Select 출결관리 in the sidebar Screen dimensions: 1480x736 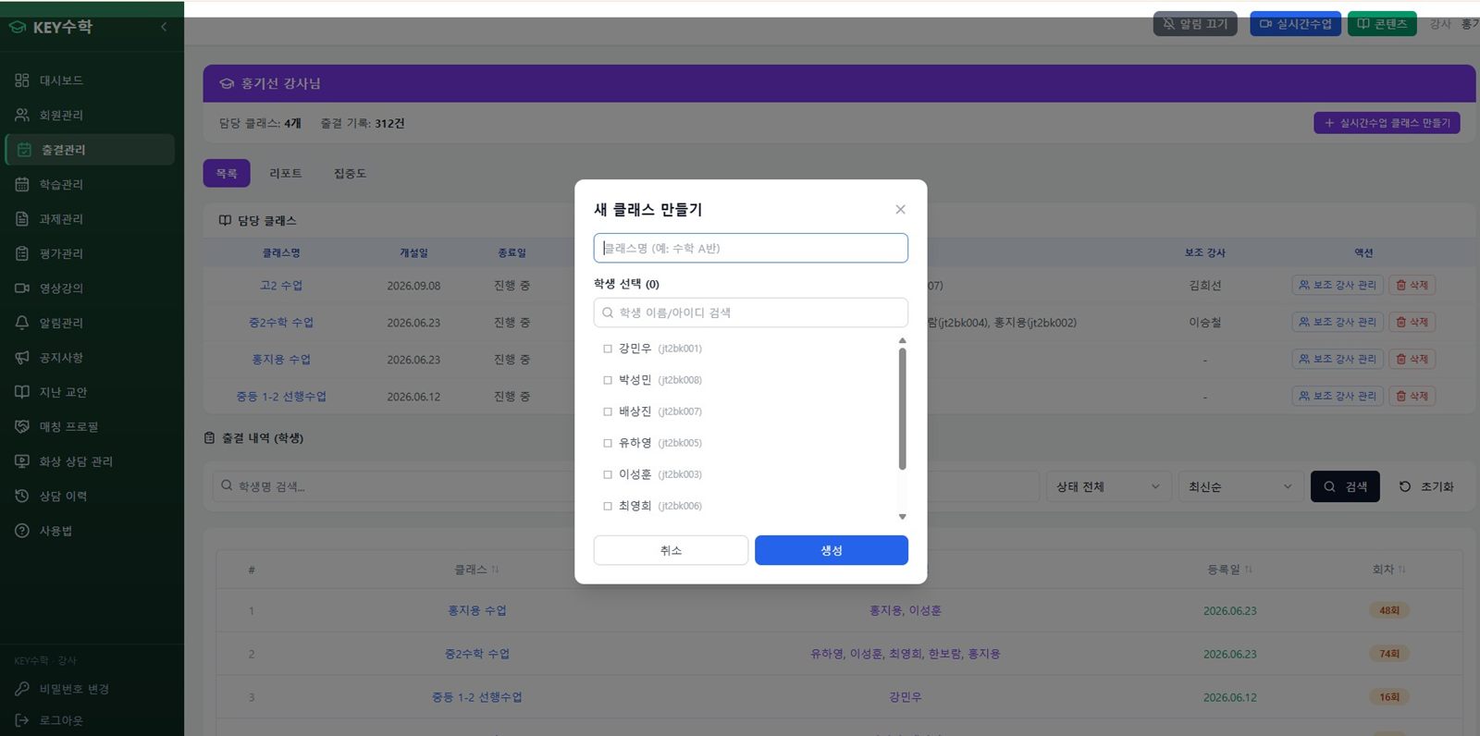(x=89, y=150)
